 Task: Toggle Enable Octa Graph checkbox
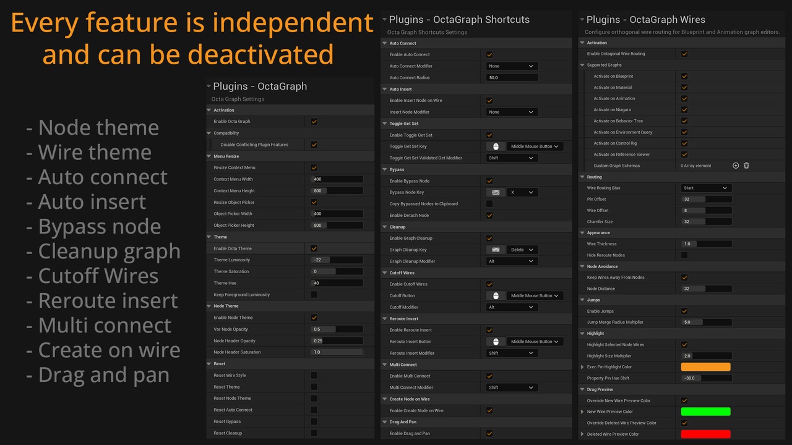pyautogui.click(x=314, y=122)
